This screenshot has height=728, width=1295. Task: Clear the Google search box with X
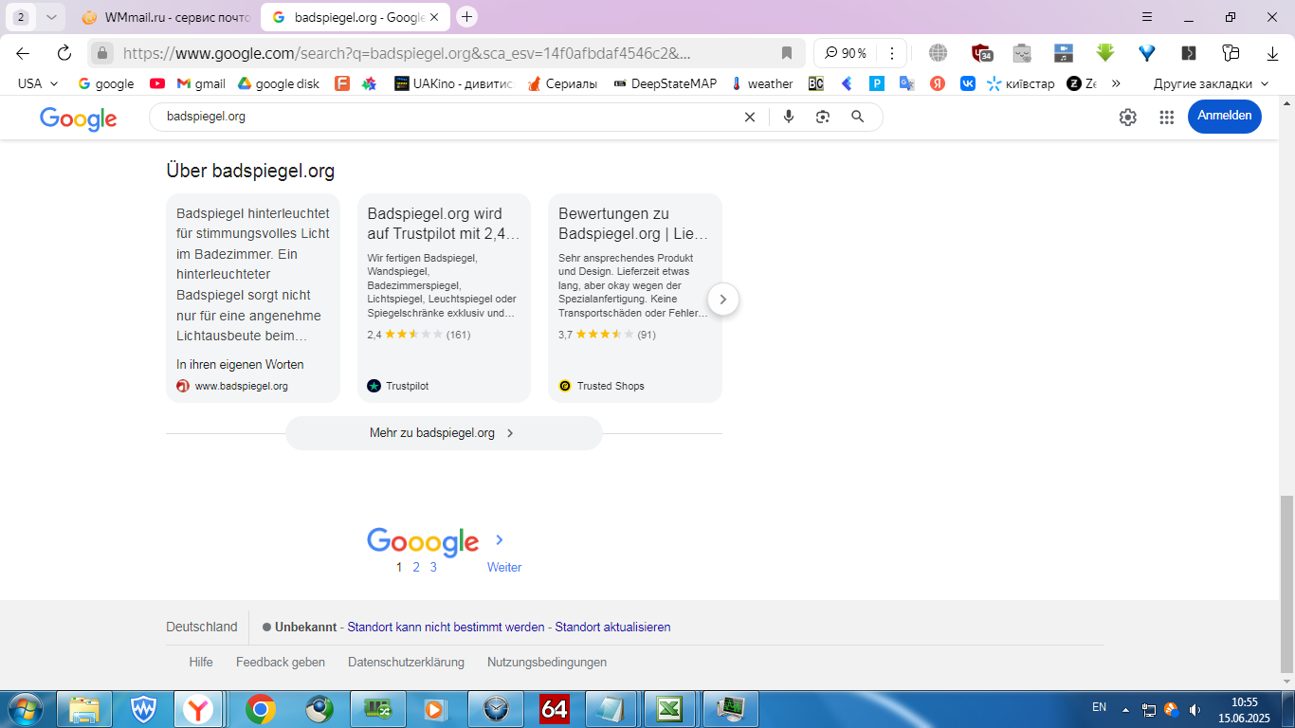[749, 117]
